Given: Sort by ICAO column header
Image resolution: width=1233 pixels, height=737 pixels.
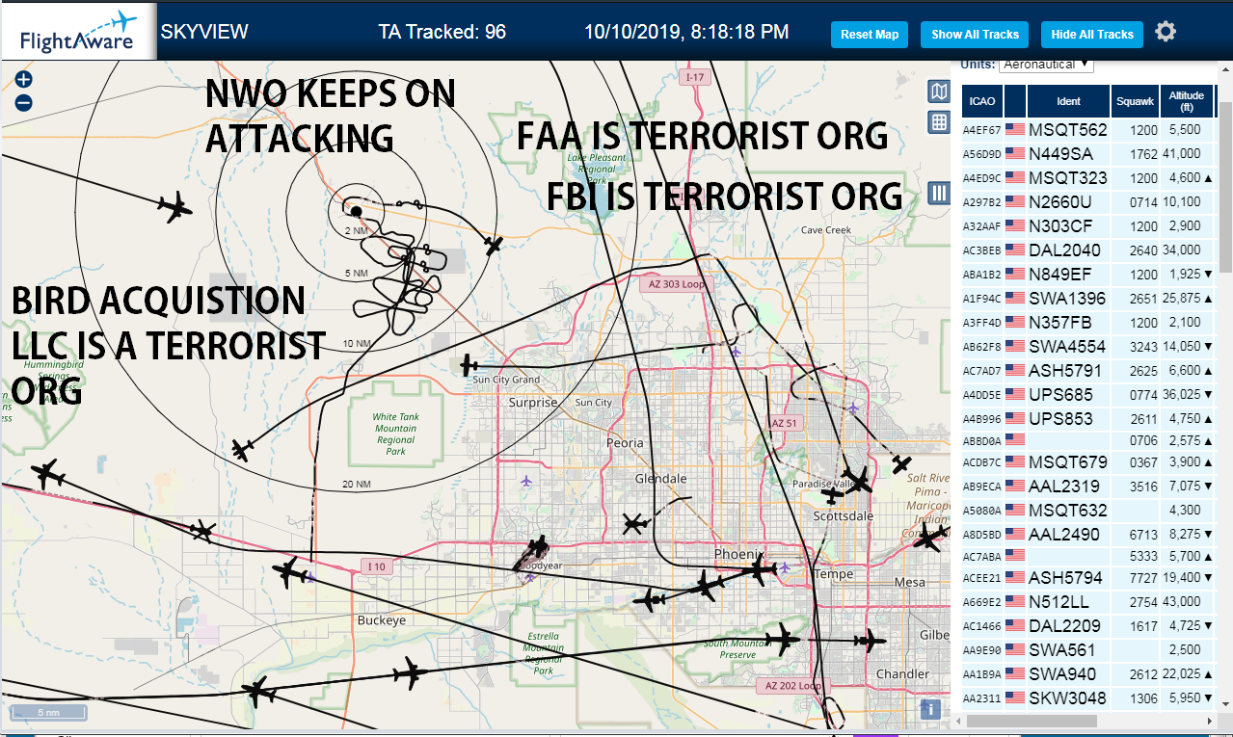Looking at the screenshot, I should (x=982, y=101).
